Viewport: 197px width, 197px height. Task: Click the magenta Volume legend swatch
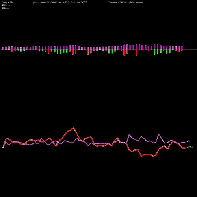click(2, 5)
